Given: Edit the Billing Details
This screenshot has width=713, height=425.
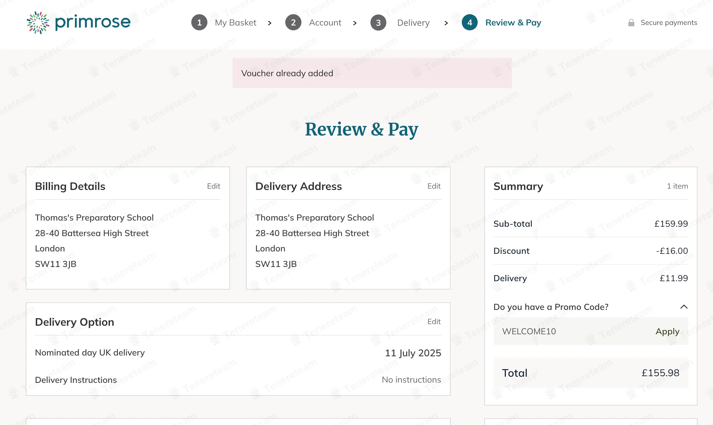Looking at the screenshot, I should click(x=214, y=186).
